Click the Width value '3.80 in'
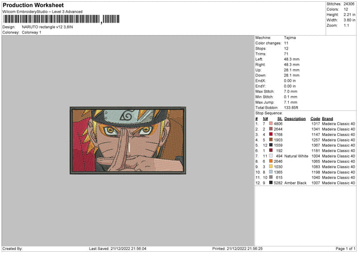Viewport: 358px width, 253px height. [350, 20]
